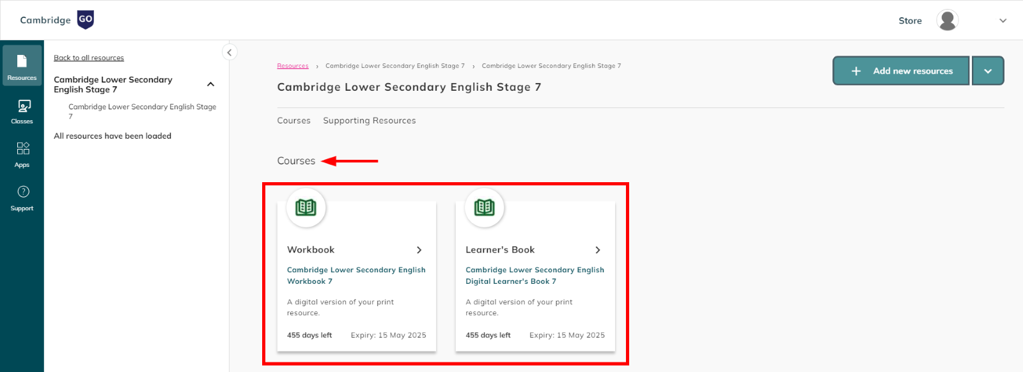
Task: Click the Add new resources button
Action: click(x=901, y=71)
